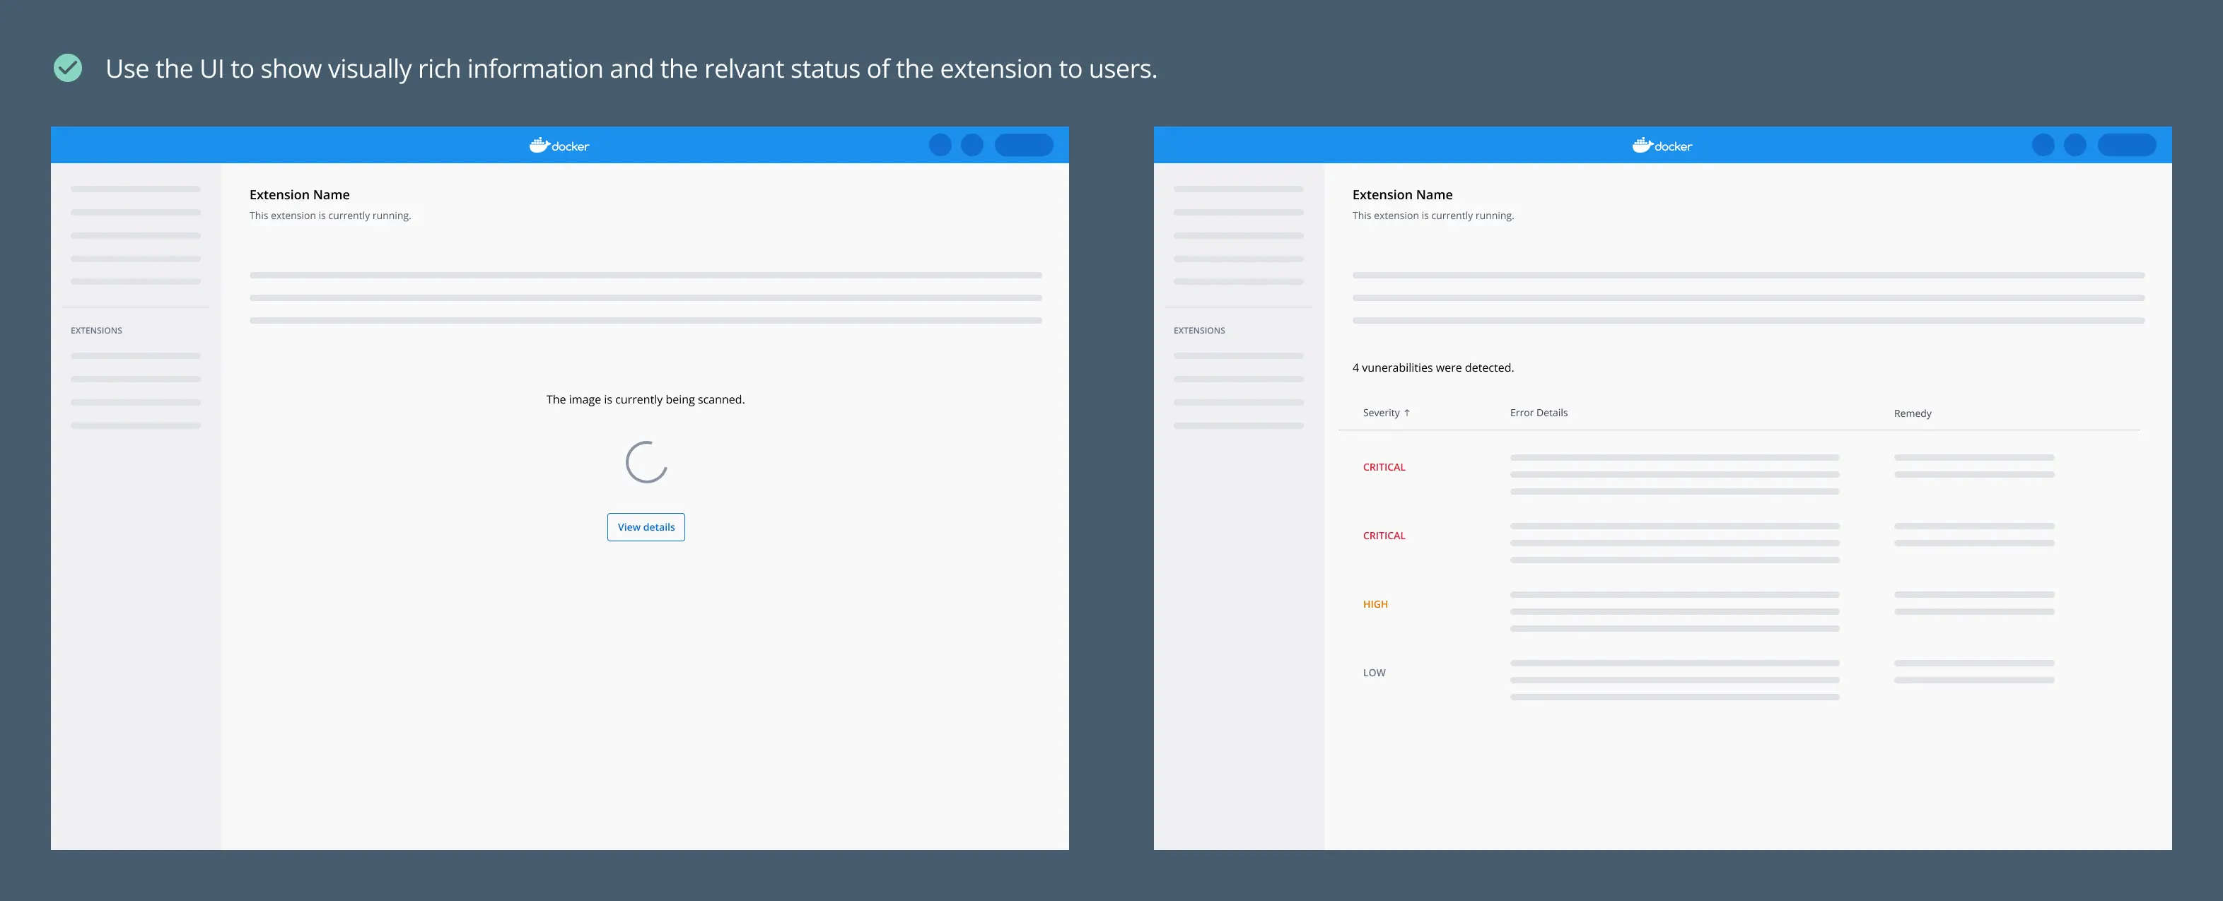Sort table by Severity column header
This screenshot has width=2223, height=901.
pos(1381,413)
